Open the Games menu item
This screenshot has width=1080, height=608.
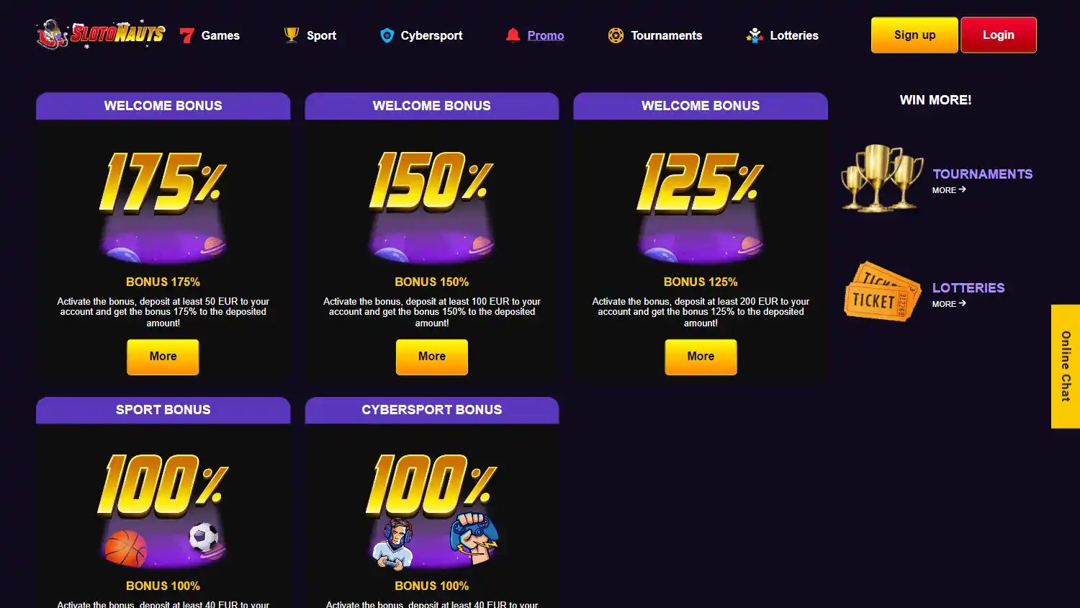[220, 35]
